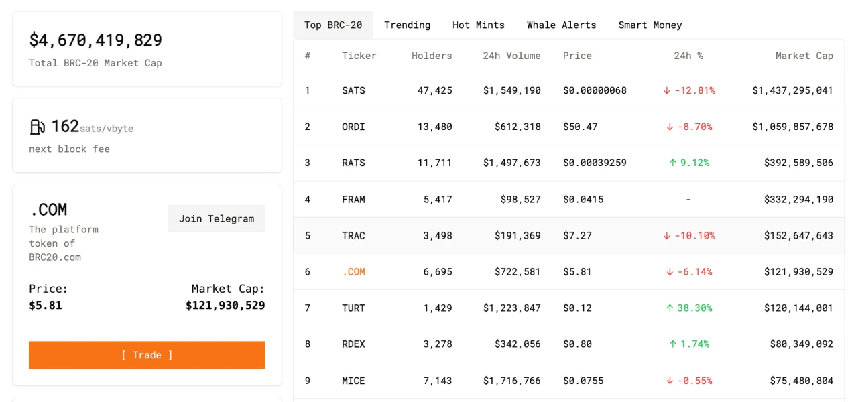This screenshot has width=850, height=402.
Task: Switch to the Trending tab
Action: pyautogui.click(x=407, y=25)
